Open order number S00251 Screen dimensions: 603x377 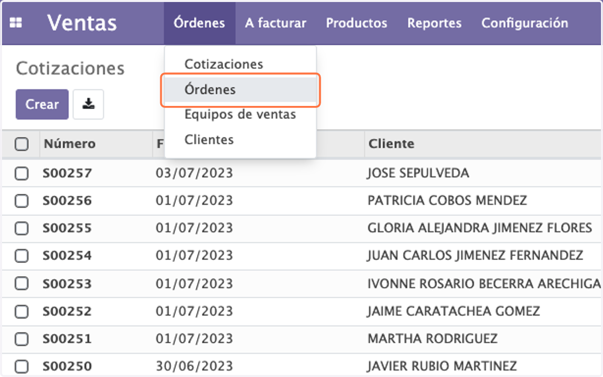pyautogui.click(x=67, y=339)
